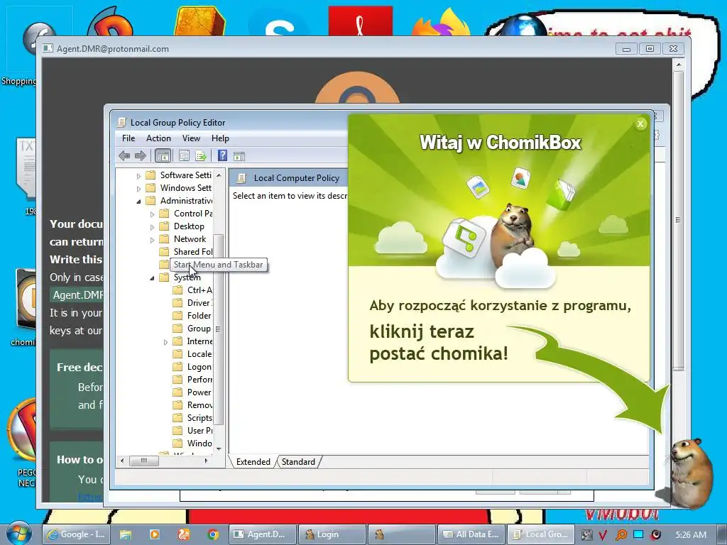Click the orange magnifier system tray icon

(621, 535)
